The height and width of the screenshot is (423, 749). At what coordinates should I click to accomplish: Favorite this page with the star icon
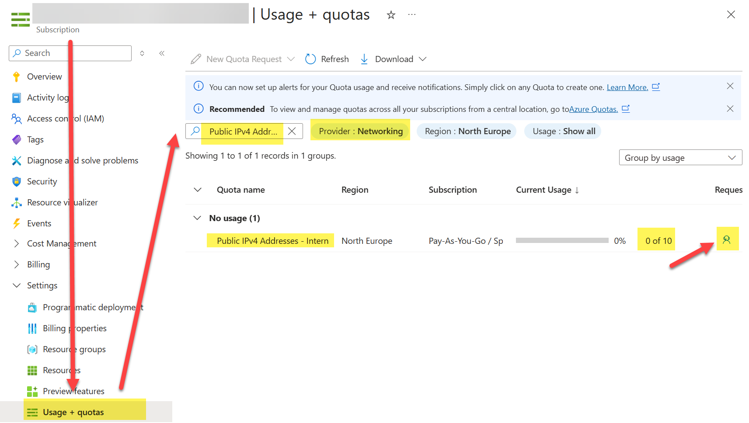click(x=391, y=15)
